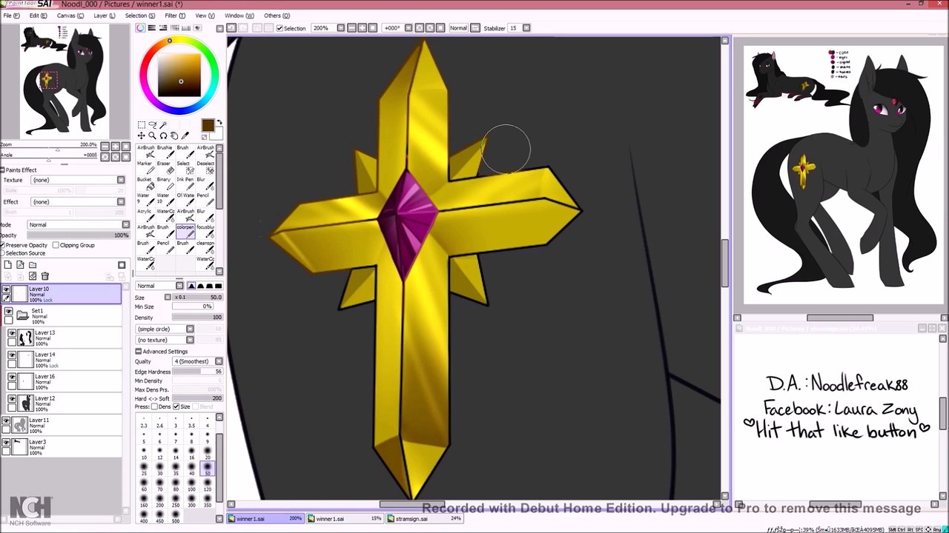
Task: Hide Layer10 with its eye icon
Action: pos(6,289)
